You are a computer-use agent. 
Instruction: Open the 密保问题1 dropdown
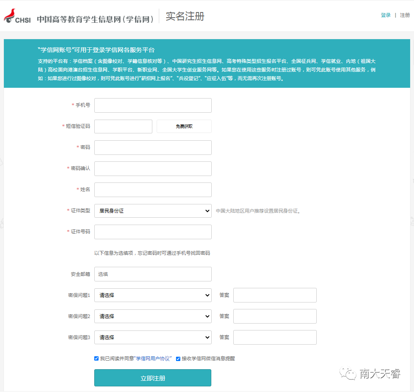(x=153, y=295)
